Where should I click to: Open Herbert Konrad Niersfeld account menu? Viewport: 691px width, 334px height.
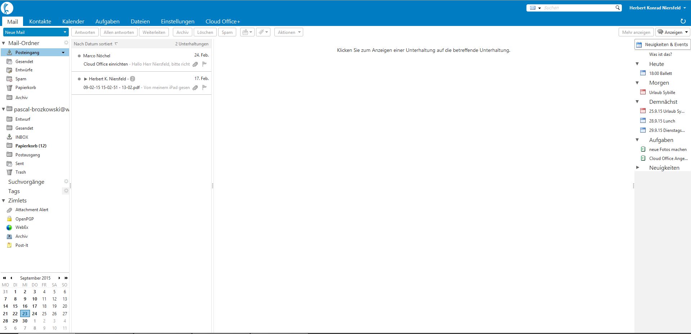point(658,8)
